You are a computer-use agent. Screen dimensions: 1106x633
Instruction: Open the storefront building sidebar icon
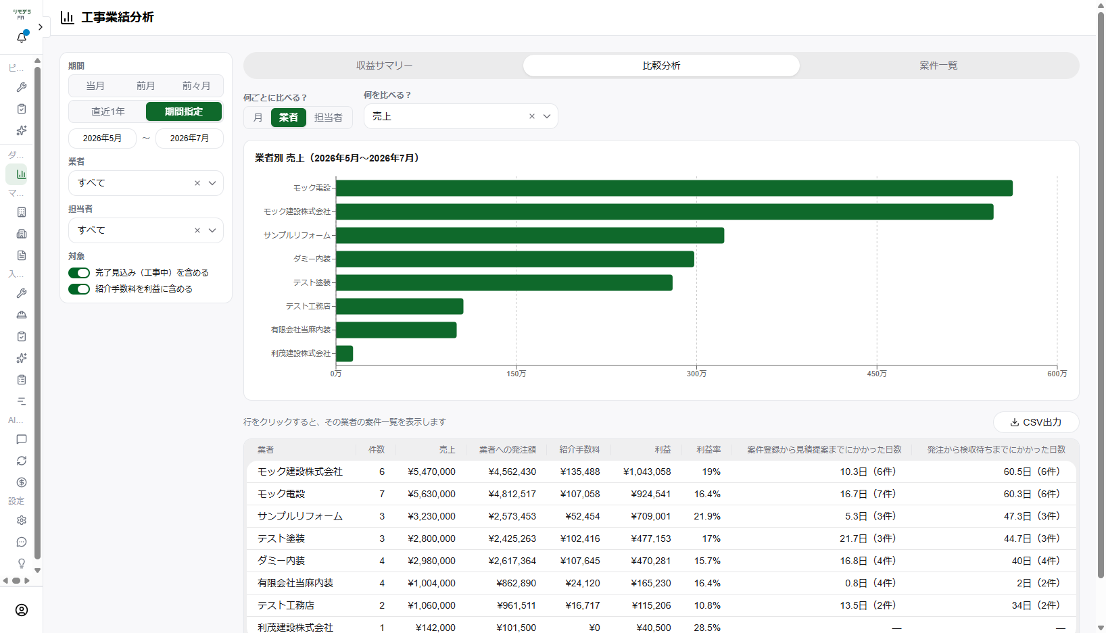click(x=22, y=234)
